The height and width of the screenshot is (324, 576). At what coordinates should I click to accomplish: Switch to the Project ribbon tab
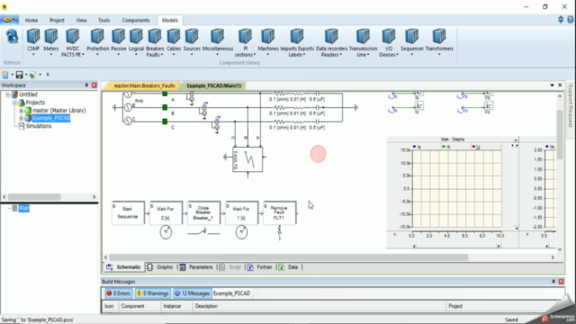[x=57, y=20]
